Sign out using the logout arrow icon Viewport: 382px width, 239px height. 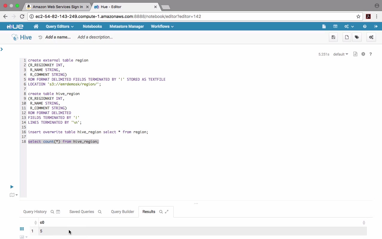click(376, 26)
